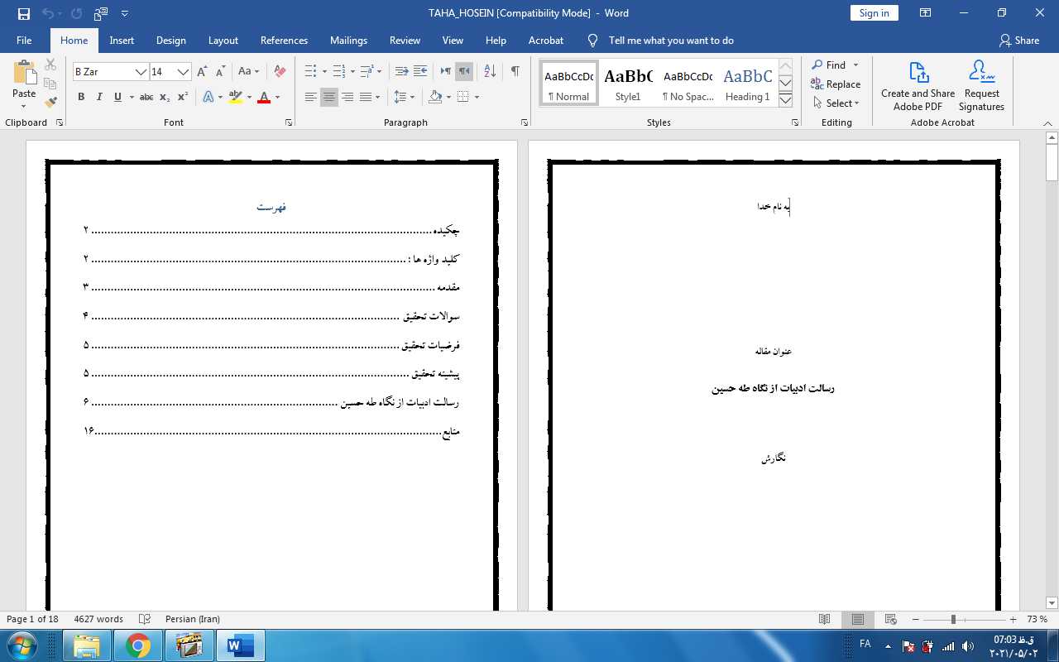Open the B Zar font name dropdown
Image resolution: width=1059 pixels, height=662 pixels.
point(141,72)
